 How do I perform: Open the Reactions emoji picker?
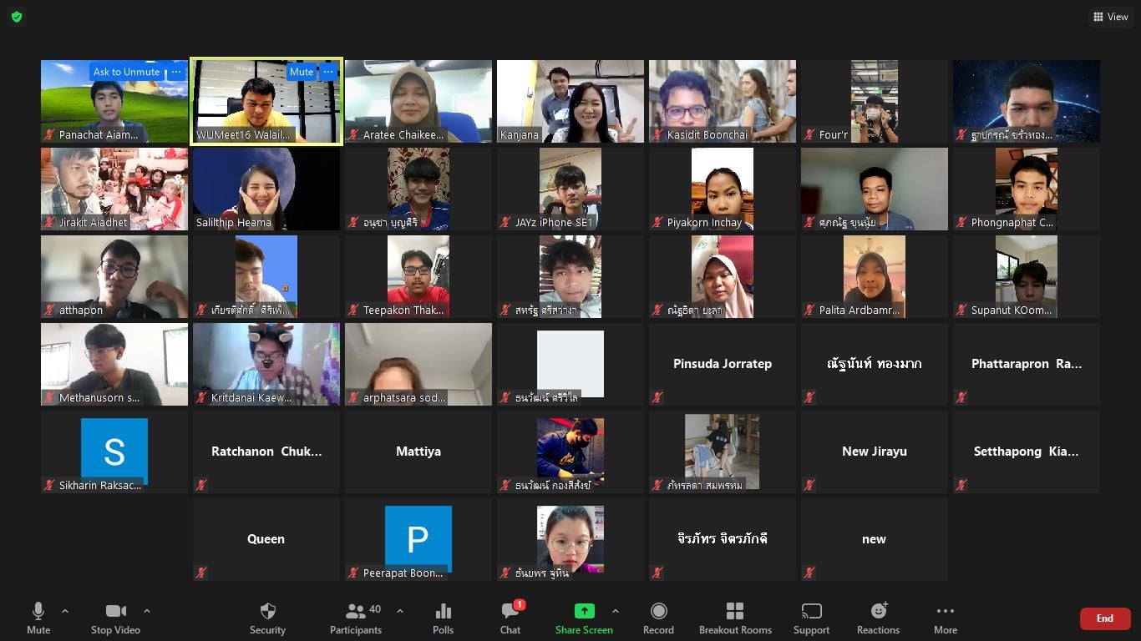(x=878, y=618)
